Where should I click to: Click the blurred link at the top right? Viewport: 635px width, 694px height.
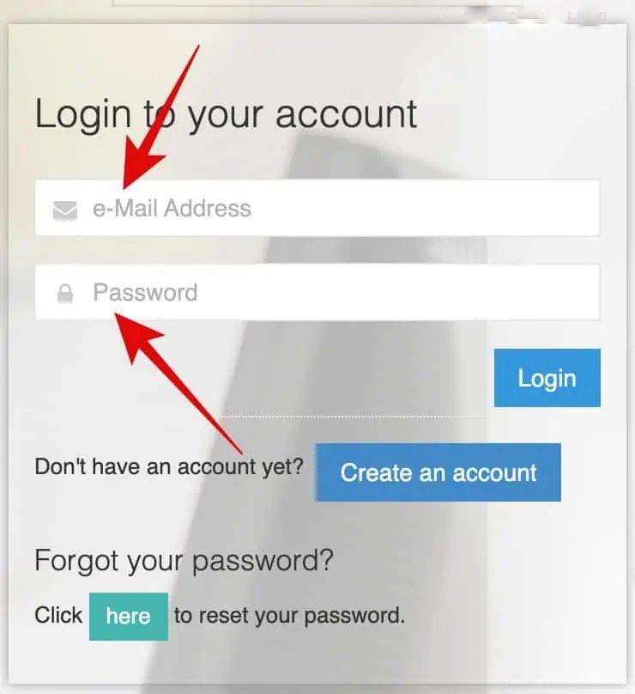coord(586,17)
